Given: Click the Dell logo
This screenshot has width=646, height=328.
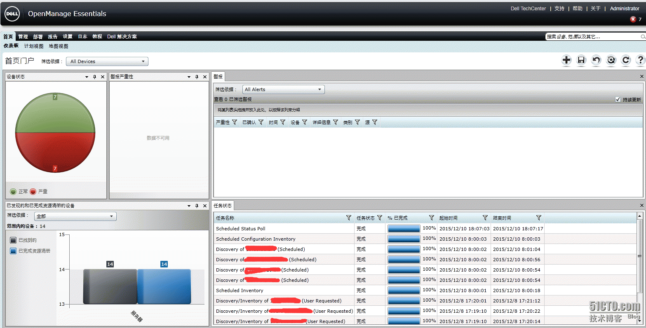Looking at the screenshot, I should (12, 14).
